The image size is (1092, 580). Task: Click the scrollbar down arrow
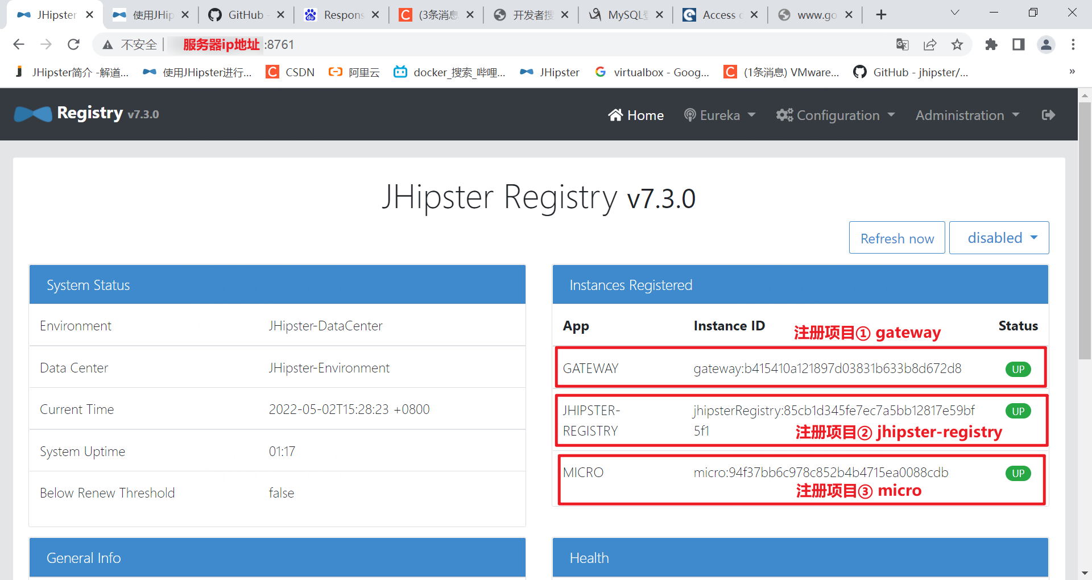tap(1085, 573)
